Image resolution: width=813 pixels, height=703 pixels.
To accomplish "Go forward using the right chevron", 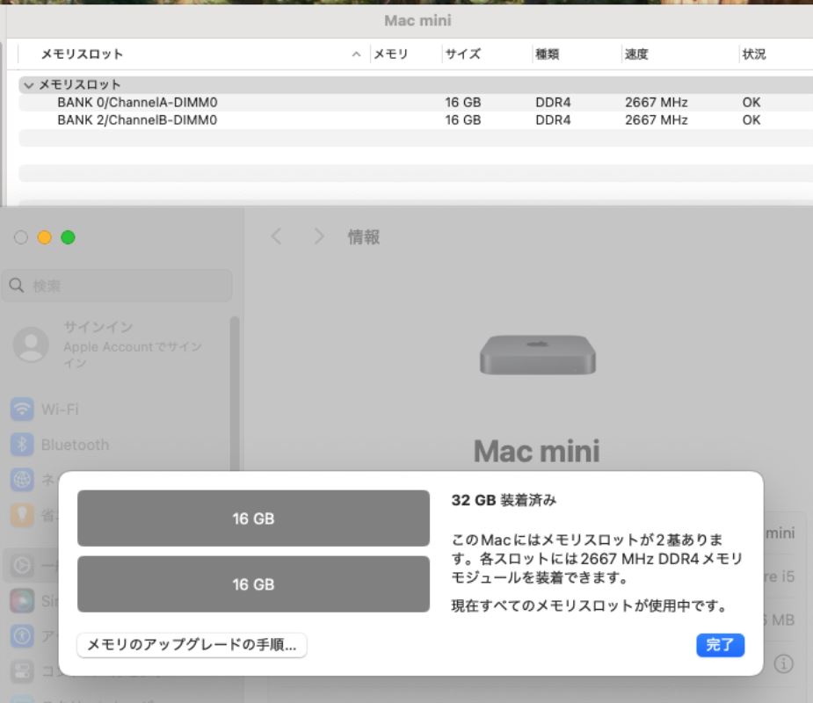I will (319, 236).
